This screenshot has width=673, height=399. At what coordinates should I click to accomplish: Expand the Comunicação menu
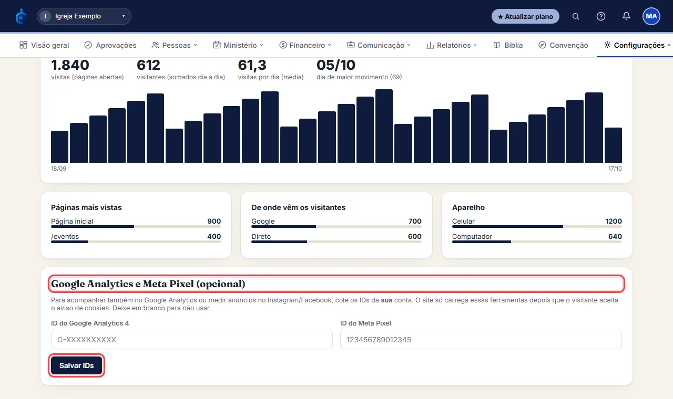(x=379, y=45)
